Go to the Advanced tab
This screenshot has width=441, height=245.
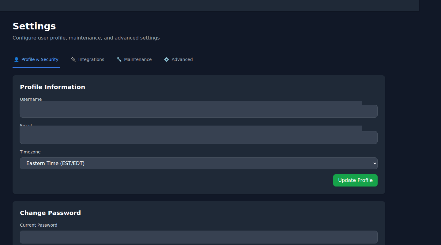182,59
